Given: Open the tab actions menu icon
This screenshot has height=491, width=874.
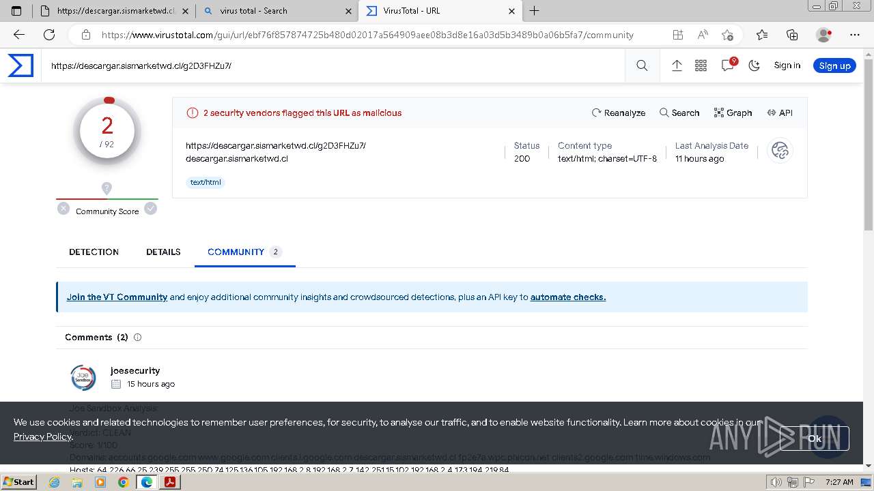Looking at the screenshot, I should click(x=17, y=11).
